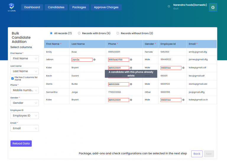Screen dimensions: 227x162
Task: Click info icon beside kobe@gmail.co.in row phone
Action: click(x=131, y=100)
